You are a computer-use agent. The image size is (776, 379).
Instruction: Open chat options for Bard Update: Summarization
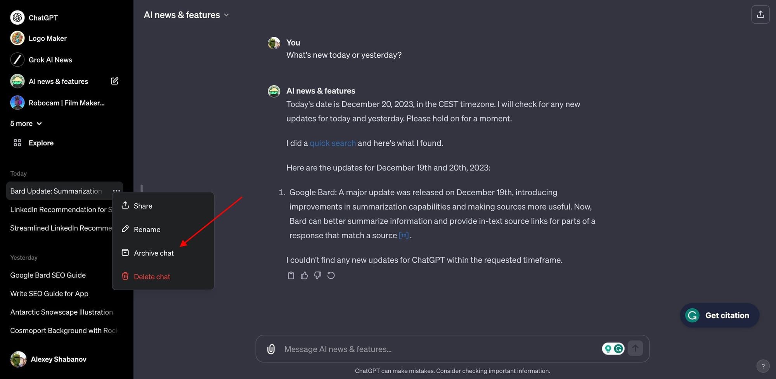[116, 191]
